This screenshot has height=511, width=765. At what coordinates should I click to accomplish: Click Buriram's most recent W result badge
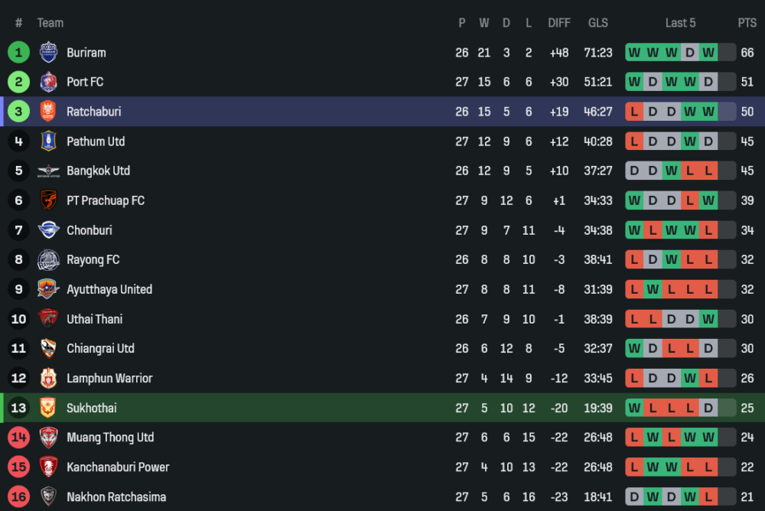pos(708,53)
